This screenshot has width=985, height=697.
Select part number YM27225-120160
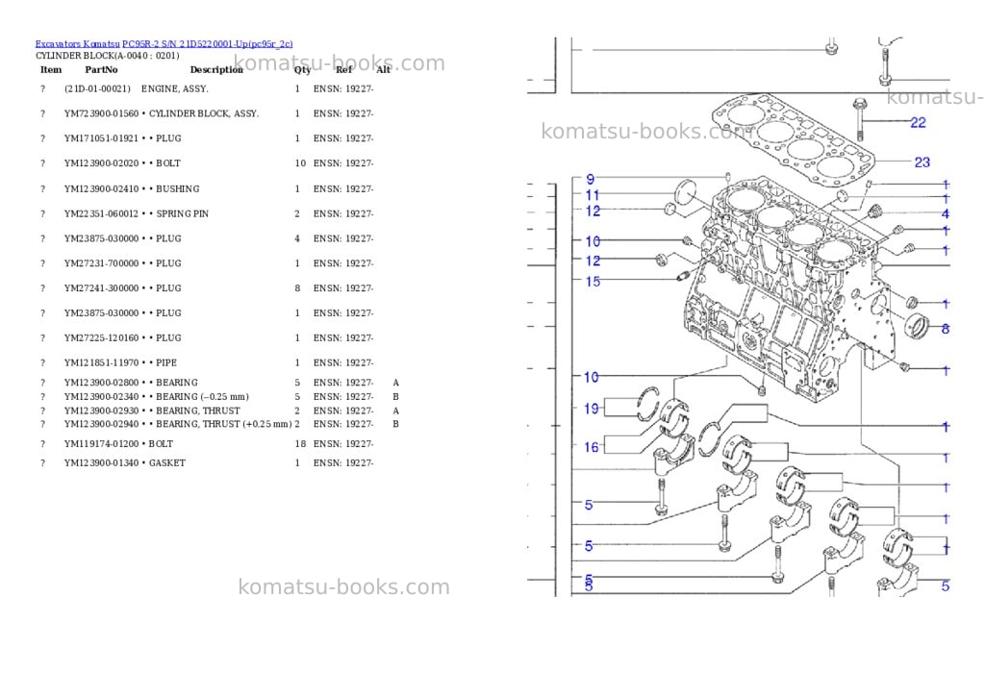[x=101, y=337]
